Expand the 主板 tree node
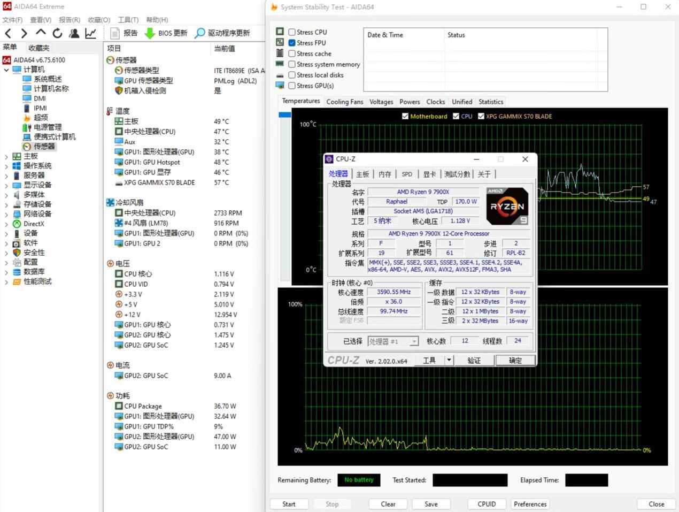Viewport: 679px width, 512px height. tap(6, 157)
